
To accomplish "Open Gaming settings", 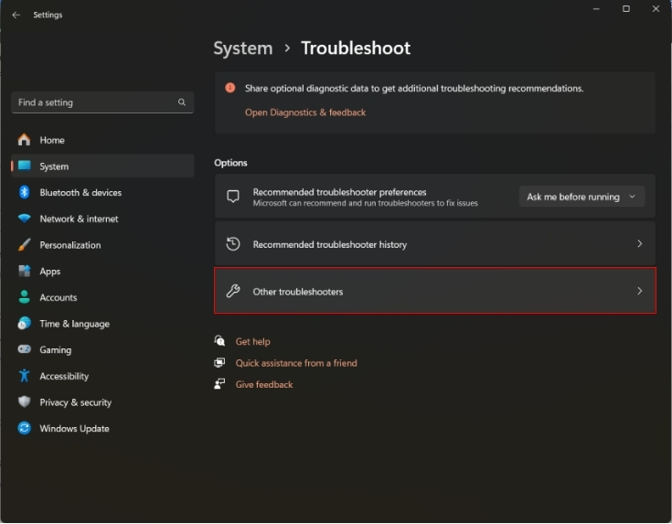I will point(102,350).
